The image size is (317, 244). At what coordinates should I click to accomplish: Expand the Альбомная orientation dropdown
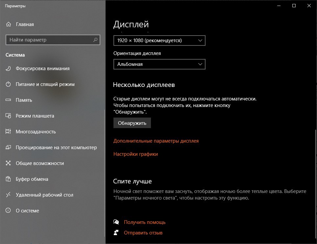pyautogui.click(x=159, y=64)
